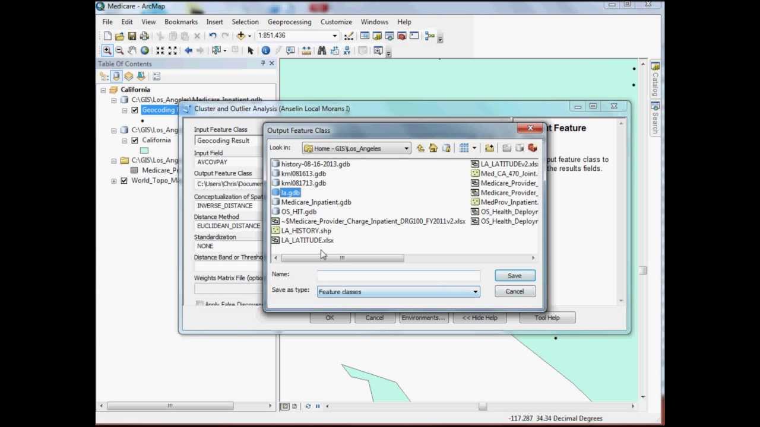Select the Zoom In tool
760x427 pixels.
[x=107, y=51]
